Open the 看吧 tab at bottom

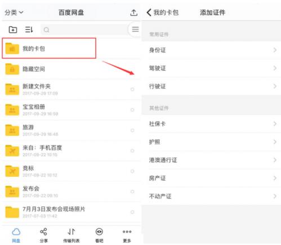pyautogui.click(x=99, y=235)
